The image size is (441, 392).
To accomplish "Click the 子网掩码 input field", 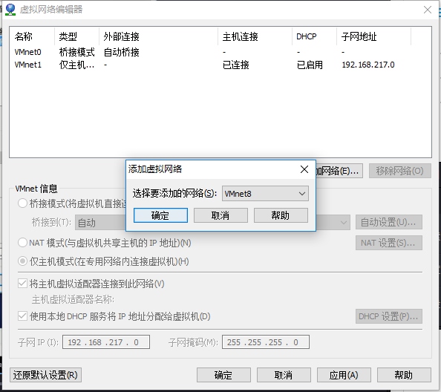I will pos(266,342).
